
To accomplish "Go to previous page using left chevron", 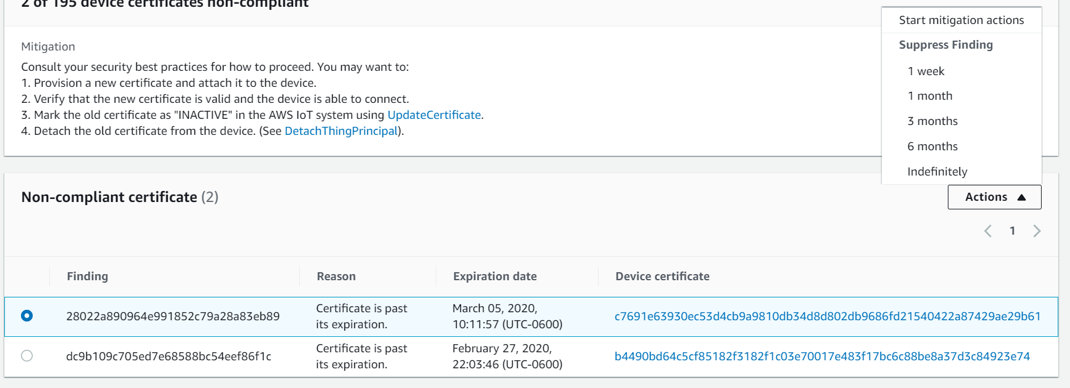I will tap(988, 231).
